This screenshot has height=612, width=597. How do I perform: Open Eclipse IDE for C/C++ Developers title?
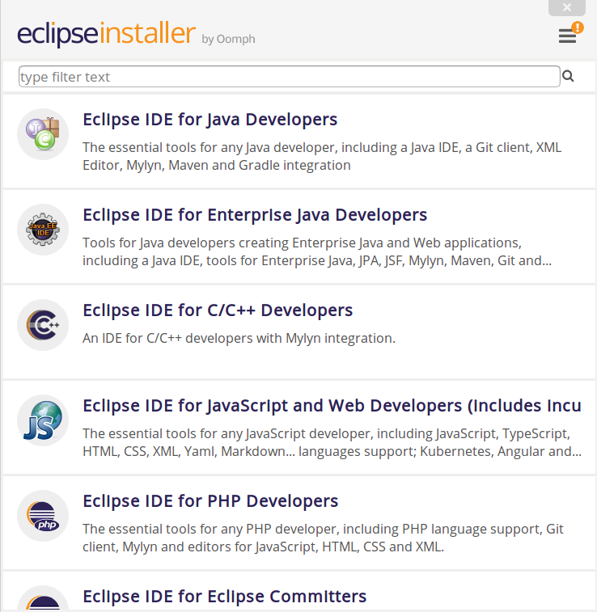coord(218,310)
